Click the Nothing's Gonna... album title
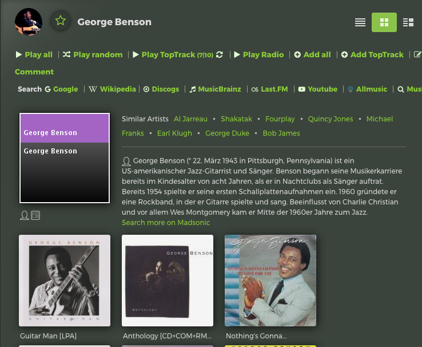Viewport: 422px width, 347px height. [x=256, y=336]
